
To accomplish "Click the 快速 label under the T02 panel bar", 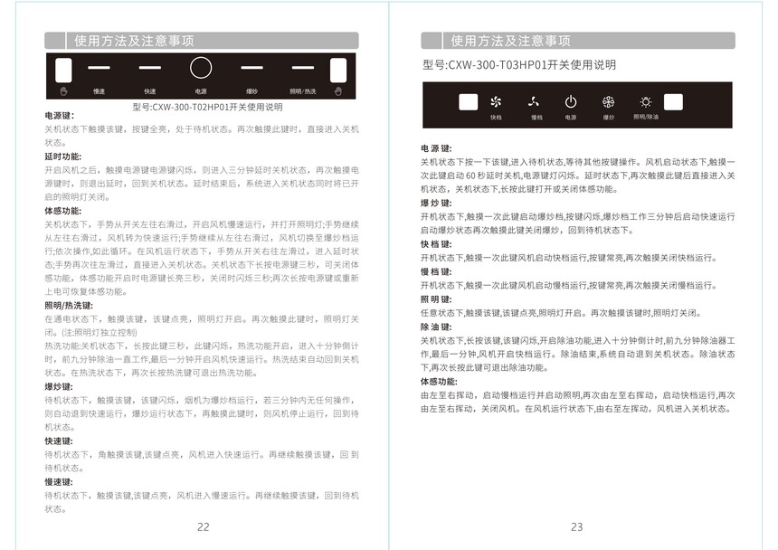I will click(150, 91).
